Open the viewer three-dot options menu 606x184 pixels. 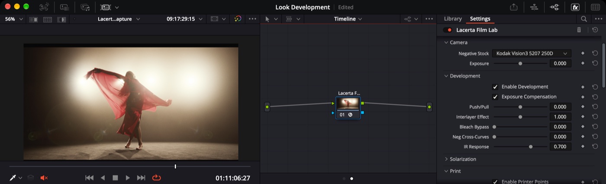pyautogui.click(x=252, y=19)
